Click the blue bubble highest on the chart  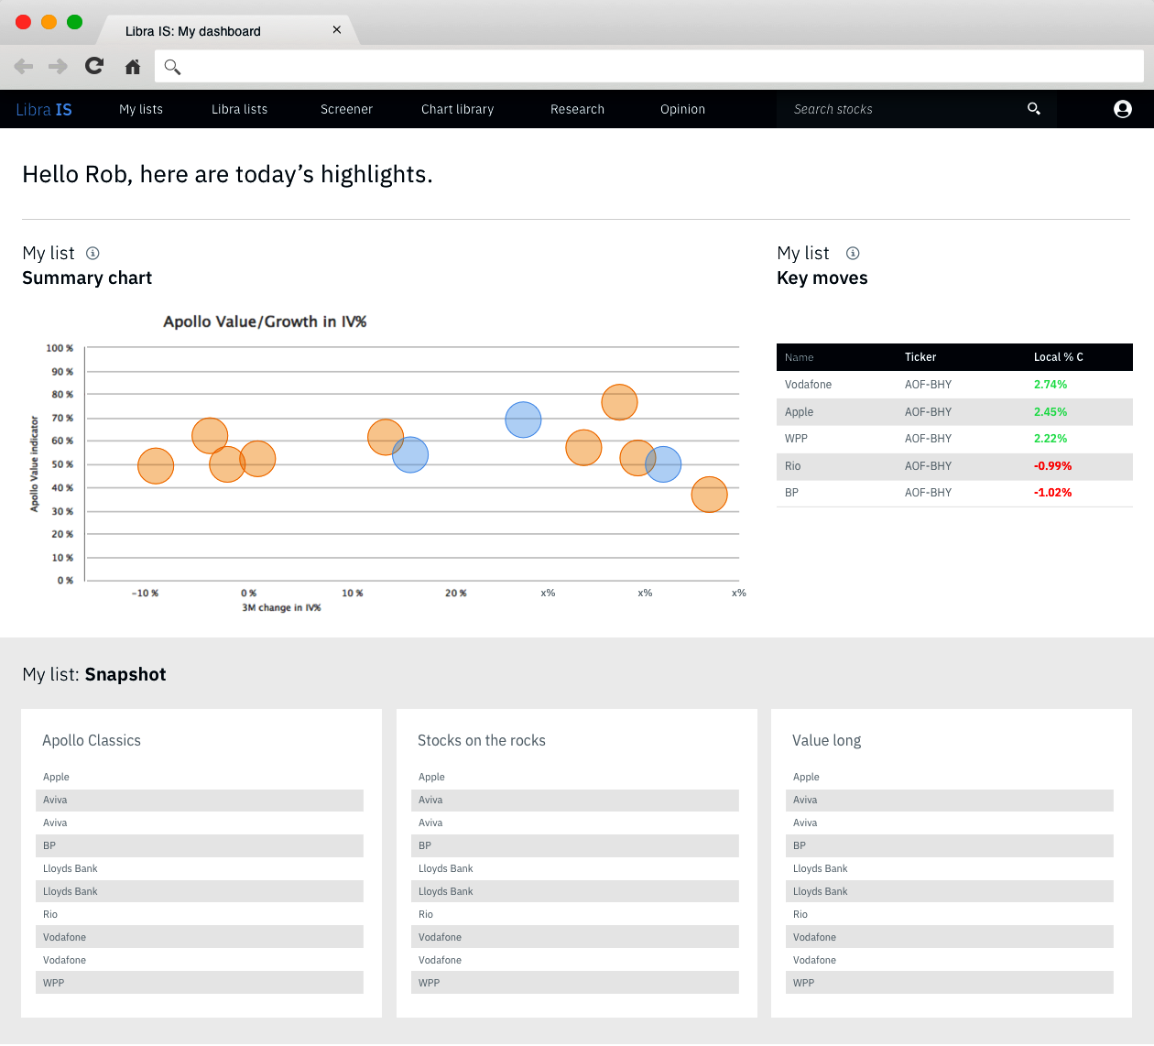tap(523, 419)
